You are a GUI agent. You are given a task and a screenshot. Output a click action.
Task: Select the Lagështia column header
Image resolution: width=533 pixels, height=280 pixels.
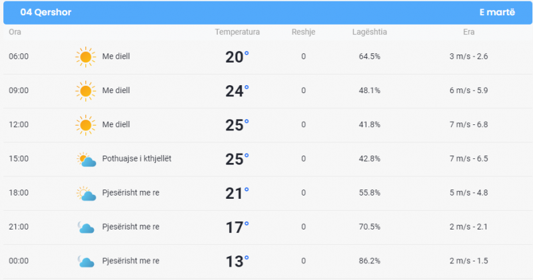point(370,32)
